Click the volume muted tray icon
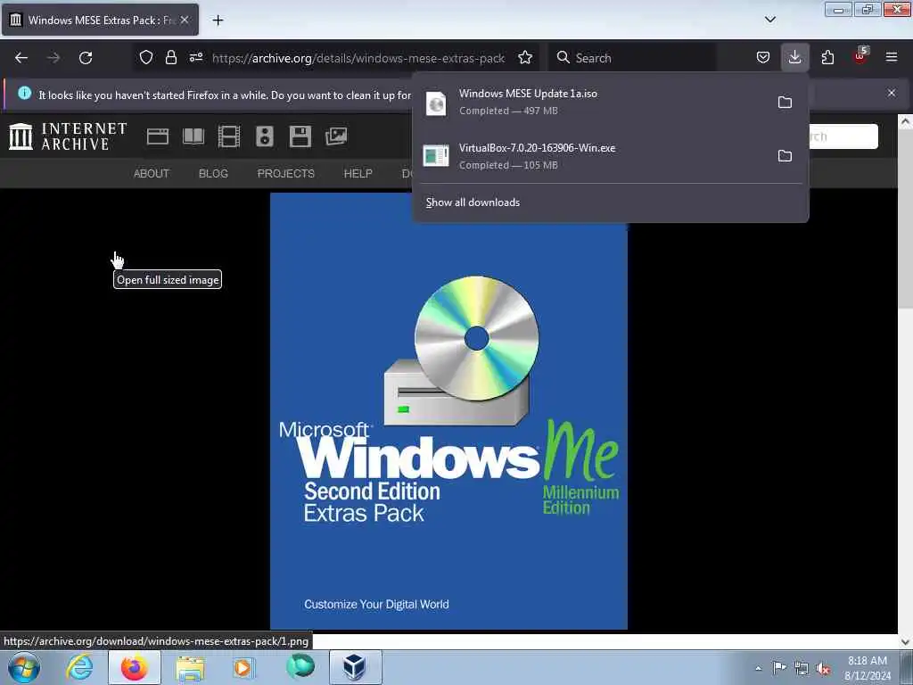 click(x=823, y=668)
